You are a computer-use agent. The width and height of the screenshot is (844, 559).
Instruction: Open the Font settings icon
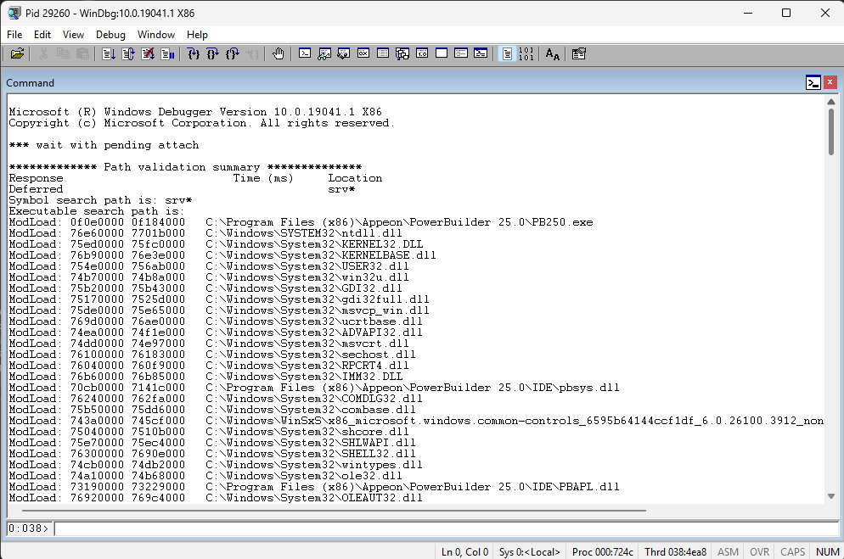[553, 53]
